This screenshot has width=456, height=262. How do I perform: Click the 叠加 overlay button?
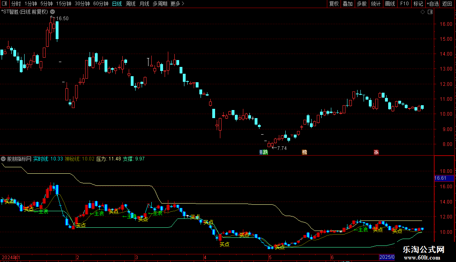[x=347, y=4]
